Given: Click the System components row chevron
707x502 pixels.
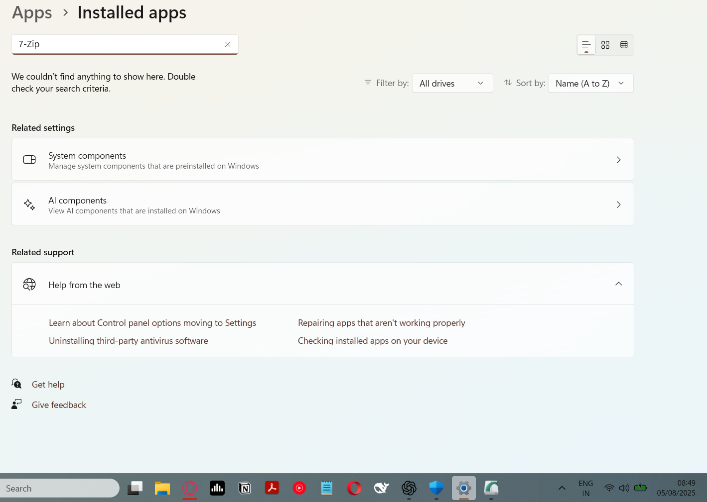Looking at the screenshot, I should pyautogui.click(x=619, y=160).
